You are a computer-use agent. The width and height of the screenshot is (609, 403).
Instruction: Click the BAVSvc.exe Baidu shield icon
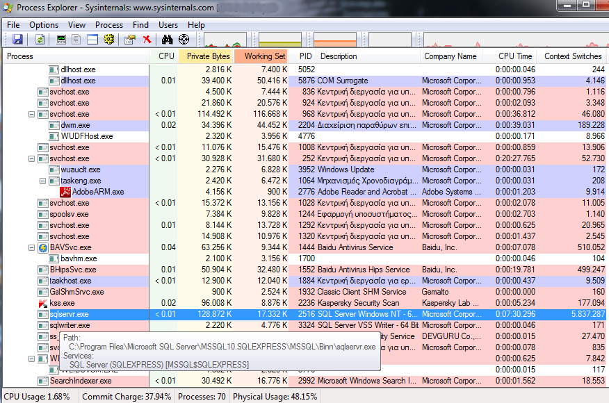(43, 247)
